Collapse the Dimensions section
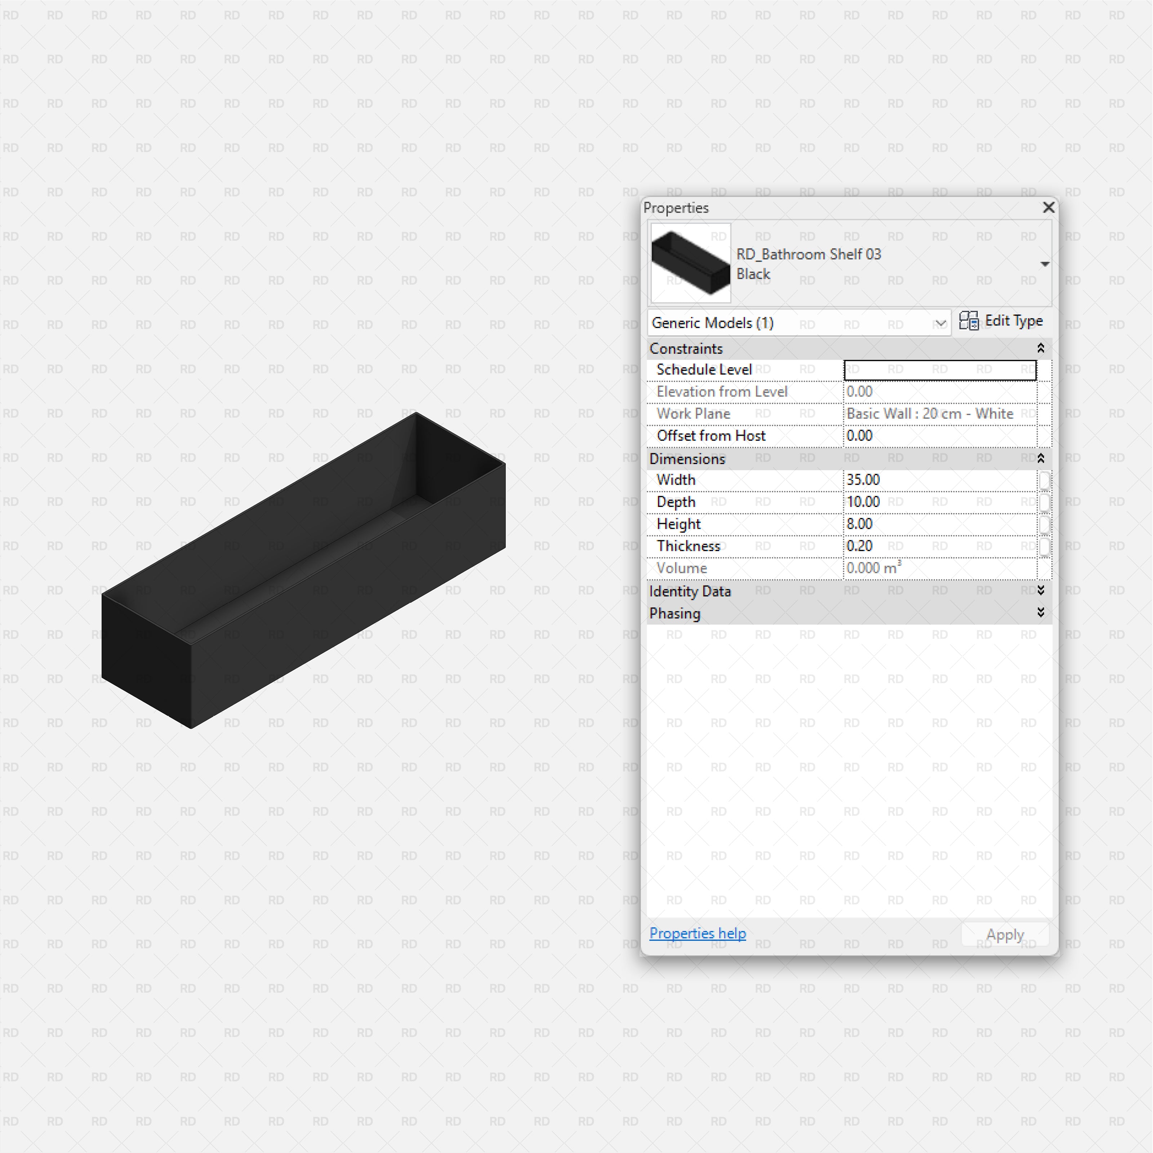Screen dimensions: 1153x1153 pos(1040,458)
